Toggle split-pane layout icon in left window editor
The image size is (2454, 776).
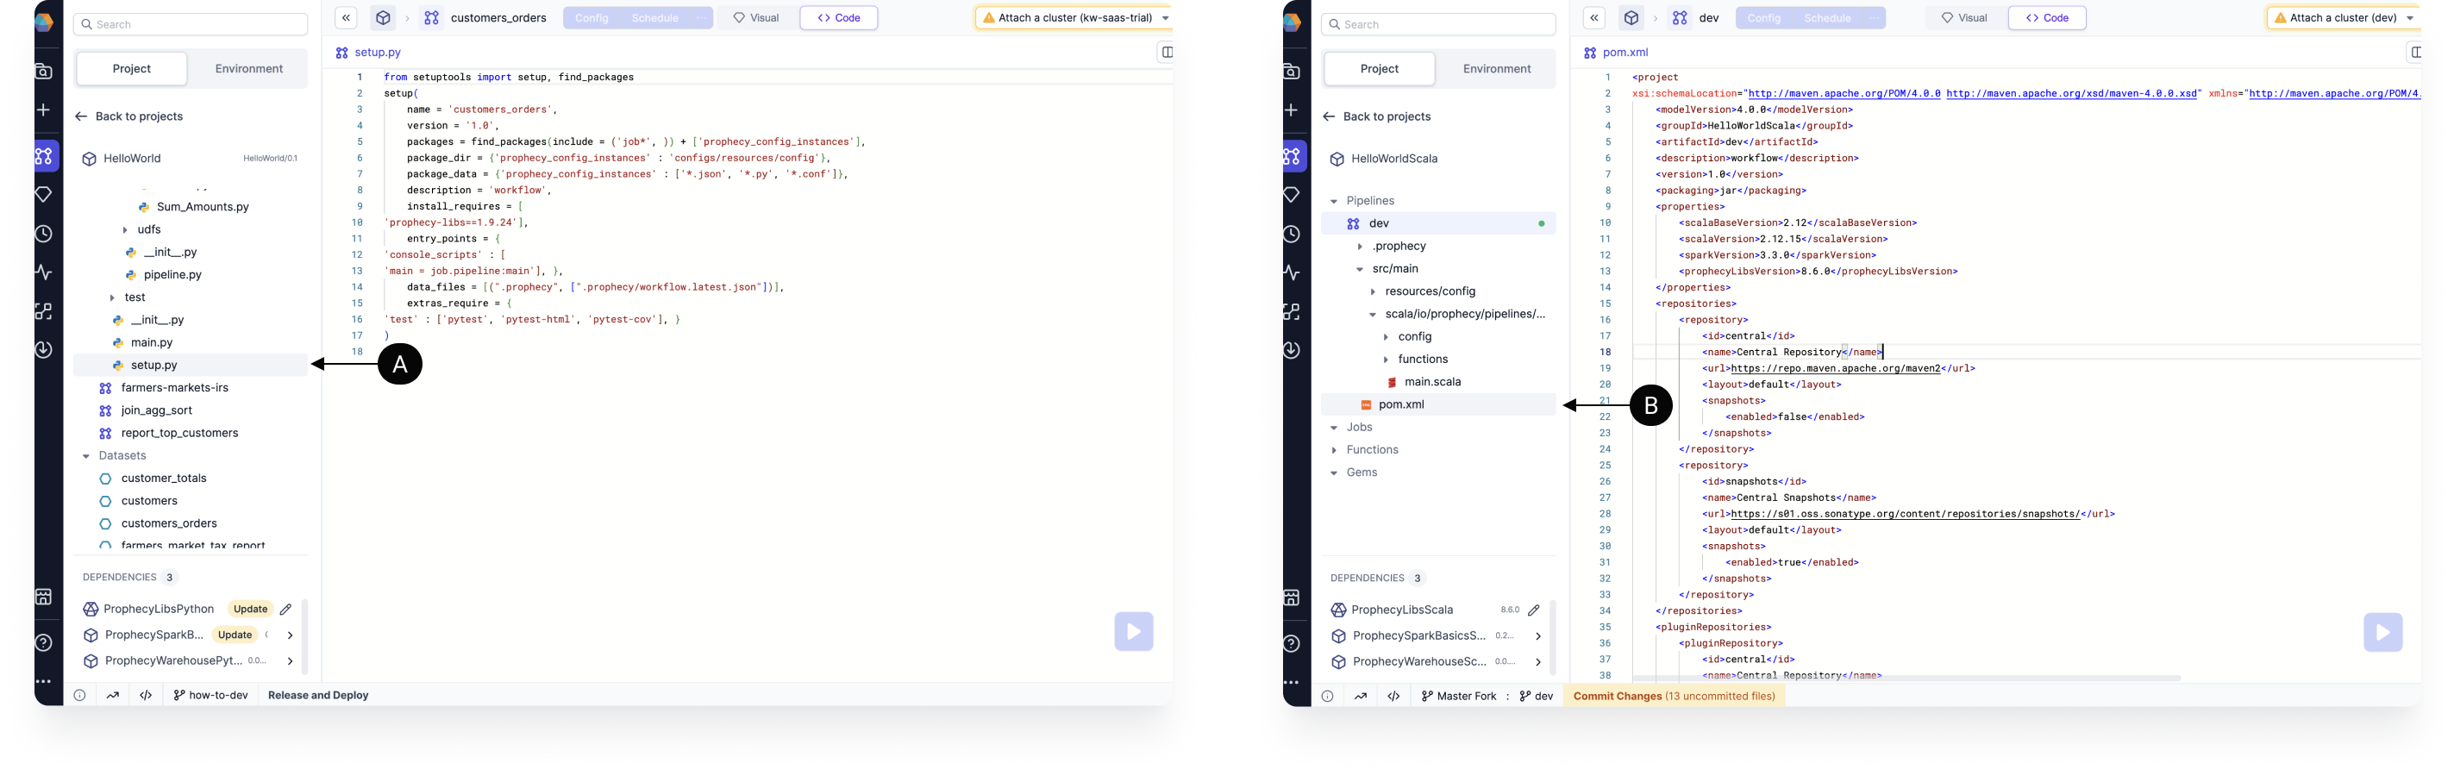(x=1166, y=53)
